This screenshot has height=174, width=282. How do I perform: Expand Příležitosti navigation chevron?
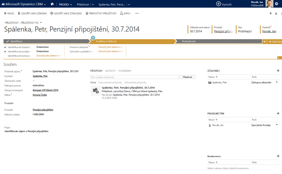(93, 5)
